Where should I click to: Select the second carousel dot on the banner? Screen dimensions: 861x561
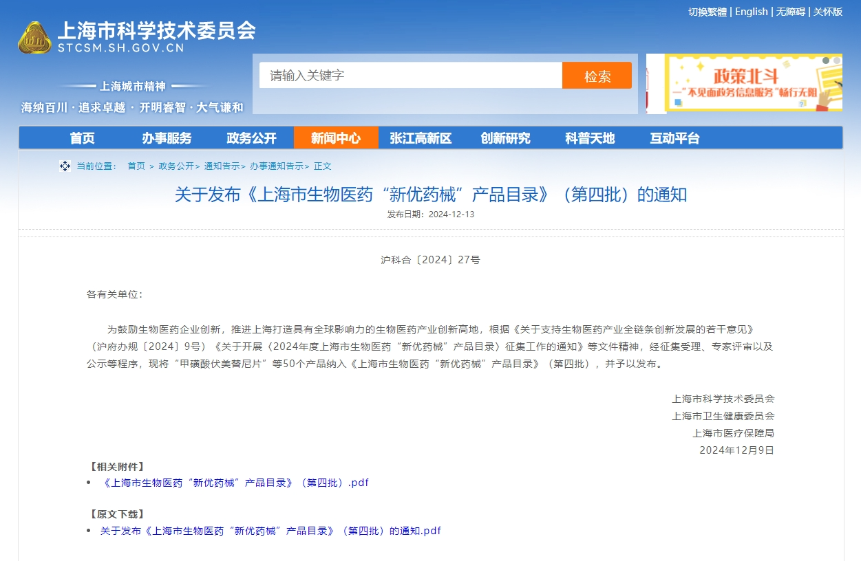836,60
